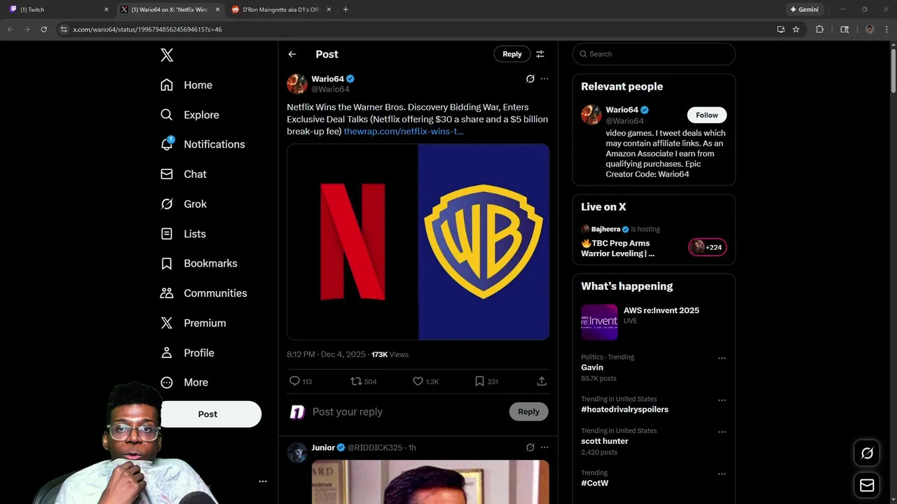Open Lists from sidebar
Image resolution: width=897 pixels, height=504 pixels.
tap(183, 234)
